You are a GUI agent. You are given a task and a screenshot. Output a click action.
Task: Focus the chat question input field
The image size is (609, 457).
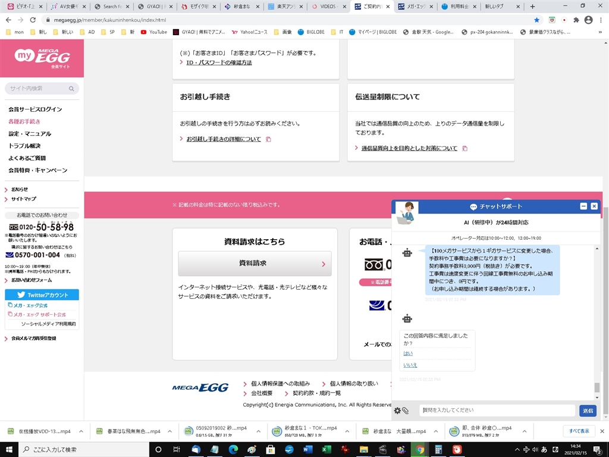[x=497, y=411]
